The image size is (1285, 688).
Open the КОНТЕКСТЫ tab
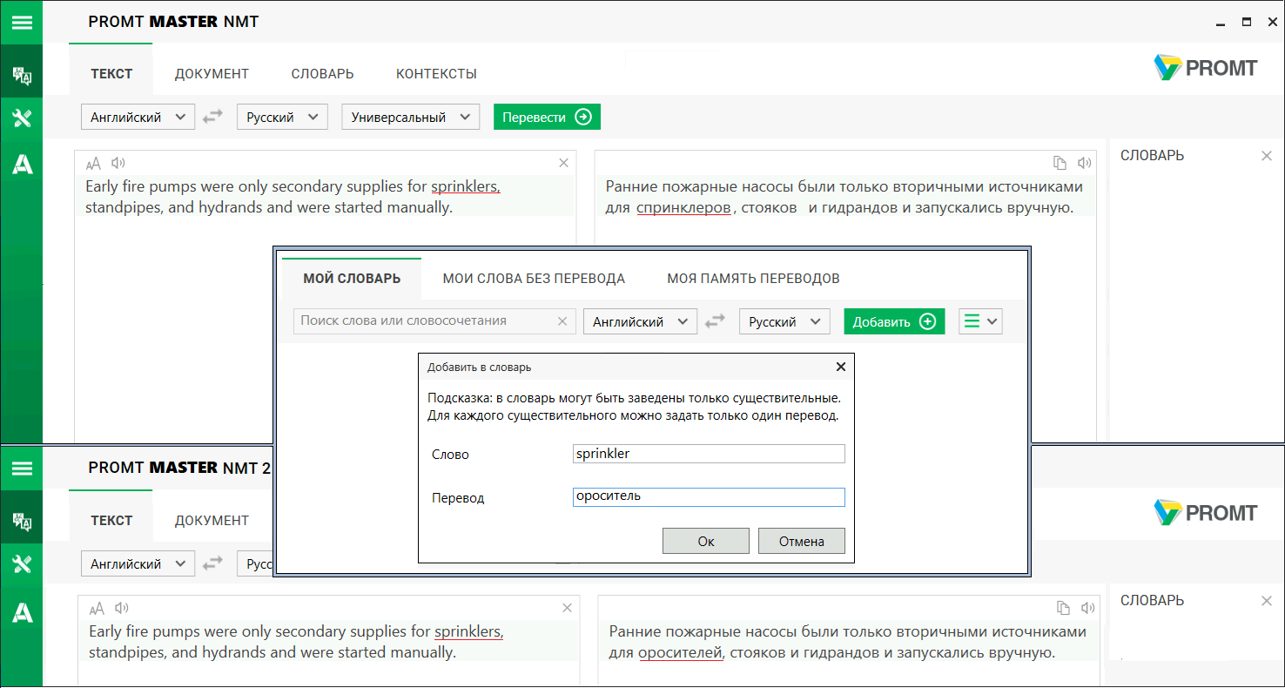(x=436, y=74)
